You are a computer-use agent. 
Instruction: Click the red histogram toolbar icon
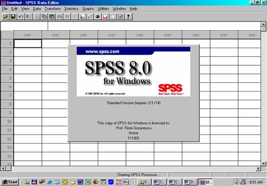click(106, 17)
